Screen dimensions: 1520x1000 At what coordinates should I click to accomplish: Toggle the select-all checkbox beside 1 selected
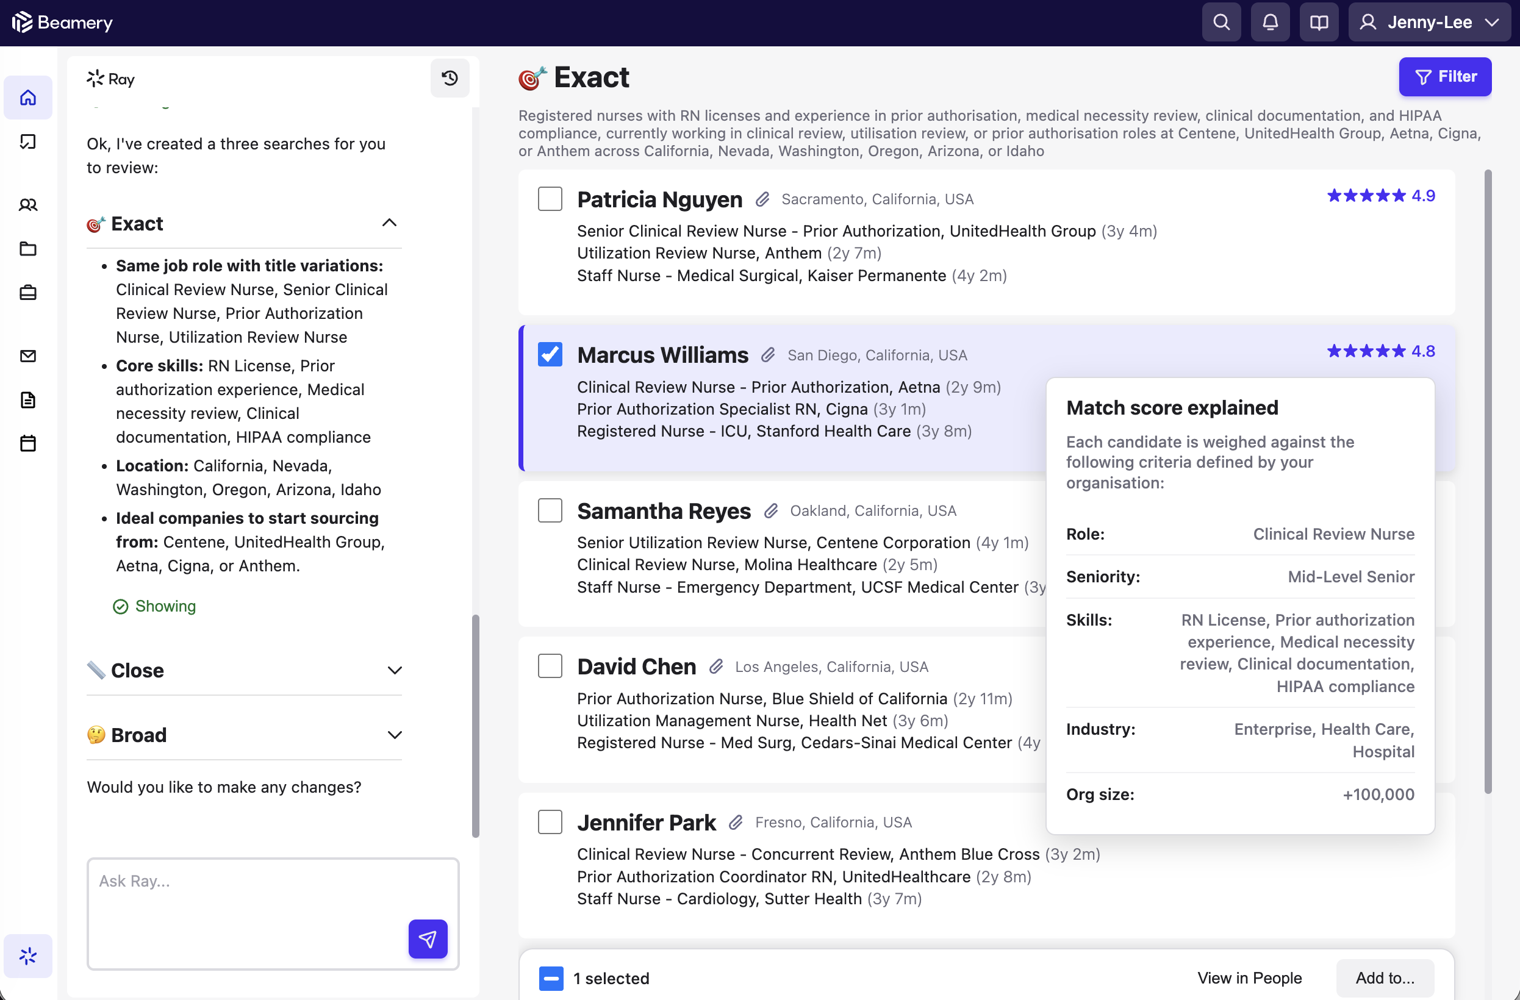551,978
